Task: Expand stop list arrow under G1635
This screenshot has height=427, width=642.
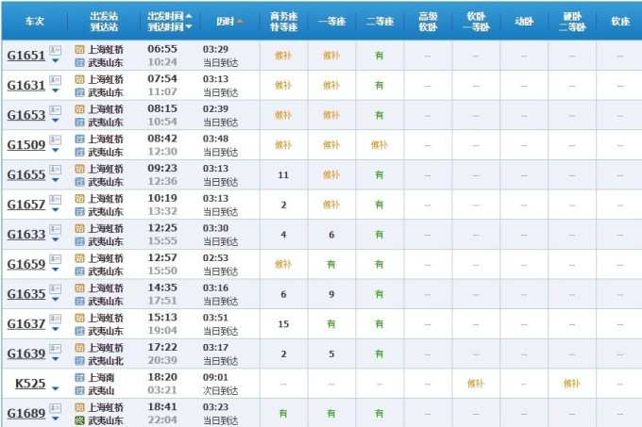Action: pos(56,300)
